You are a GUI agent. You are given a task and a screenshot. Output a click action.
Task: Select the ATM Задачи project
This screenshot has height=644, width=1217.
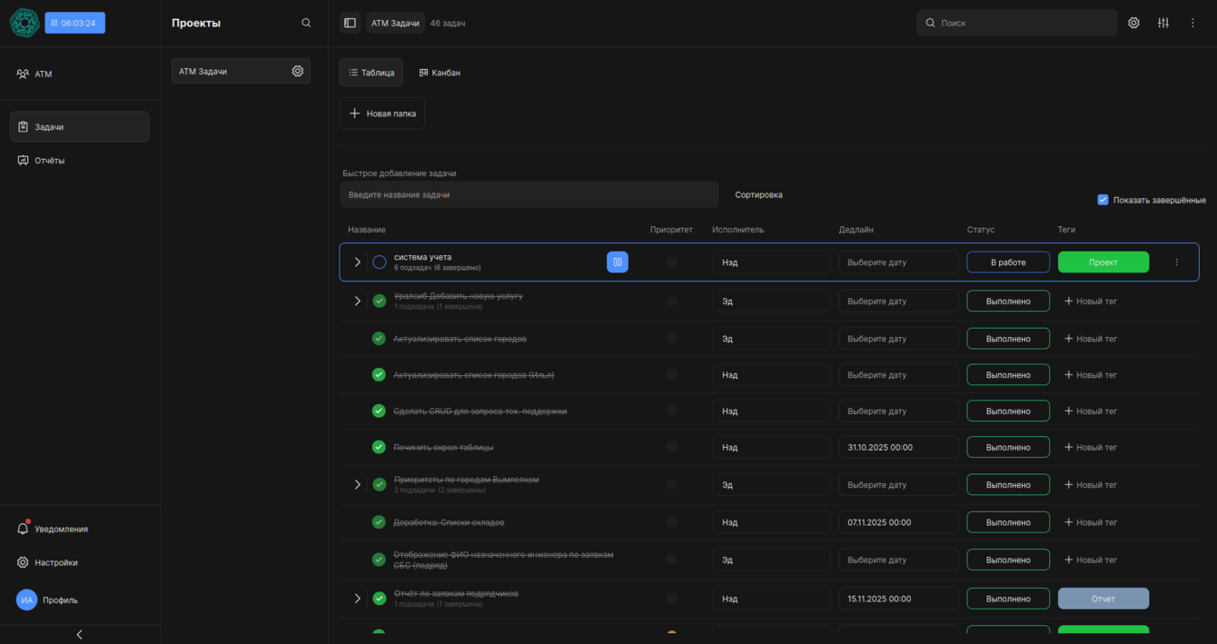point(241,71)
